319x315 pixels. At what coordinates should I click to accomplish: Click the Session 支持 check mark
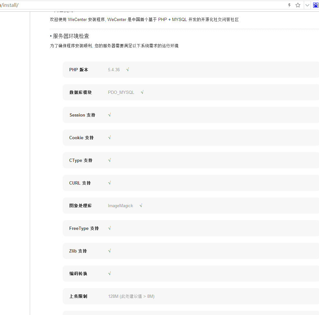(110, 115)
